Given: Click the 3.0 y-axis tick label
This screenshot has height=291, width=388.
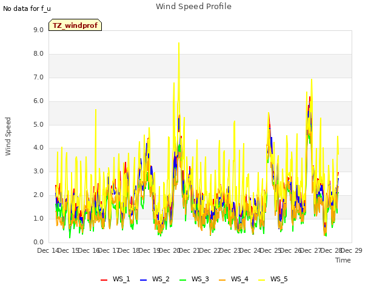Looking at the screenshot, I should click(x=38, y=172).
